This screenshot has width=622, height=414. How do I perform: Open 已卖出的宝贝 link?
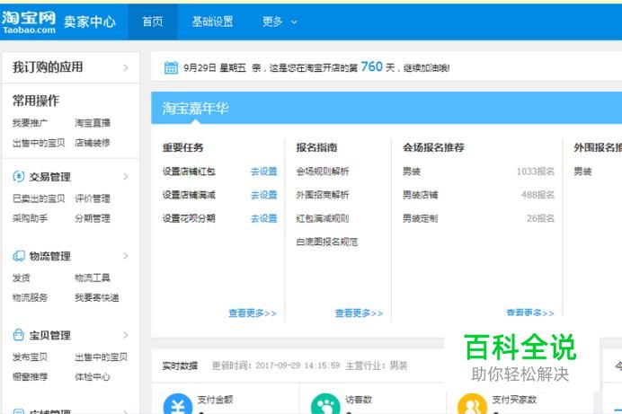(39, 198)
